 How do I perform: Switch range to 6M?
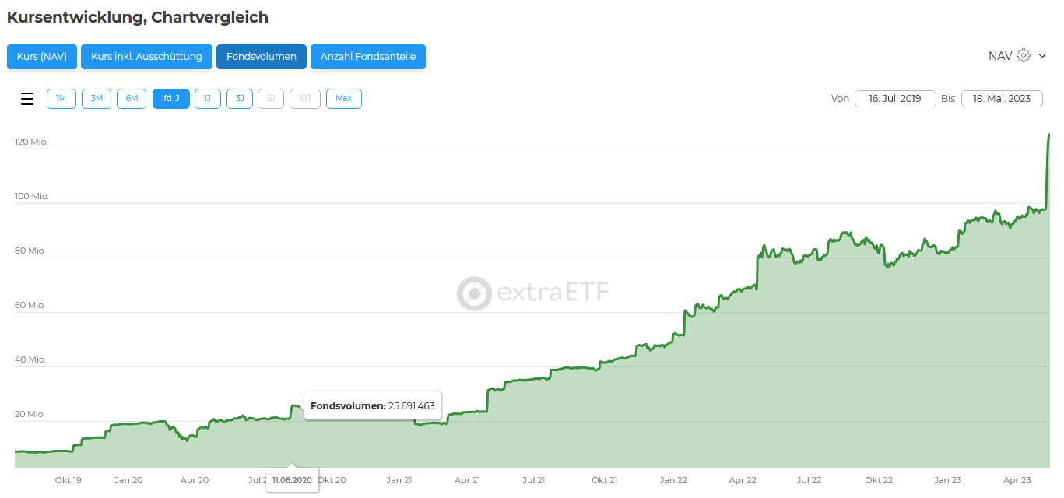coord(132,99)
